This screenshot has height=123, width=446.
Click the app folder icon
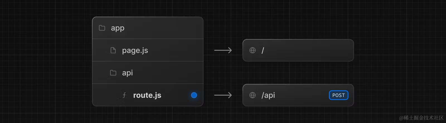pyautogui.click(x=102, y=28)
